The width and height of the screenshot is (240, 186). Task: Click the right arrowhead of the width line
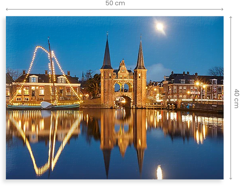[222, 9]
